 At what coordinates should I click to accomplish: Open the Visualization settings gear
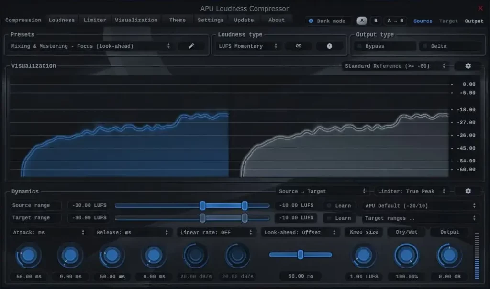(x=468, y=66)
